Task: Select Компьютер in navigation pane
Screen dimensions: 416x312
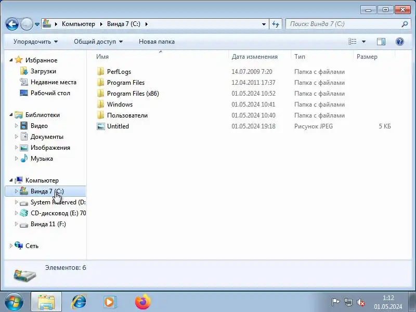Action: (x=42, y=180)
